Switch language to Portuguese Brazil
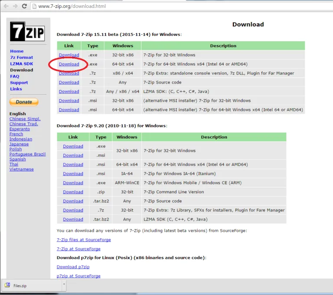This screenshot has width=333, height=295. tap(27, 154)
